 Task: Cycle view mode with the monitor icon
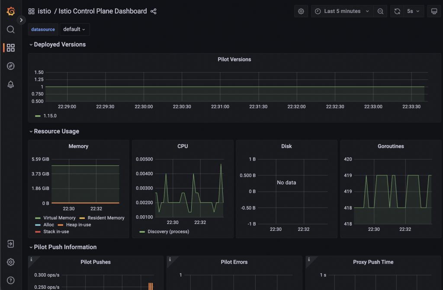434,11
